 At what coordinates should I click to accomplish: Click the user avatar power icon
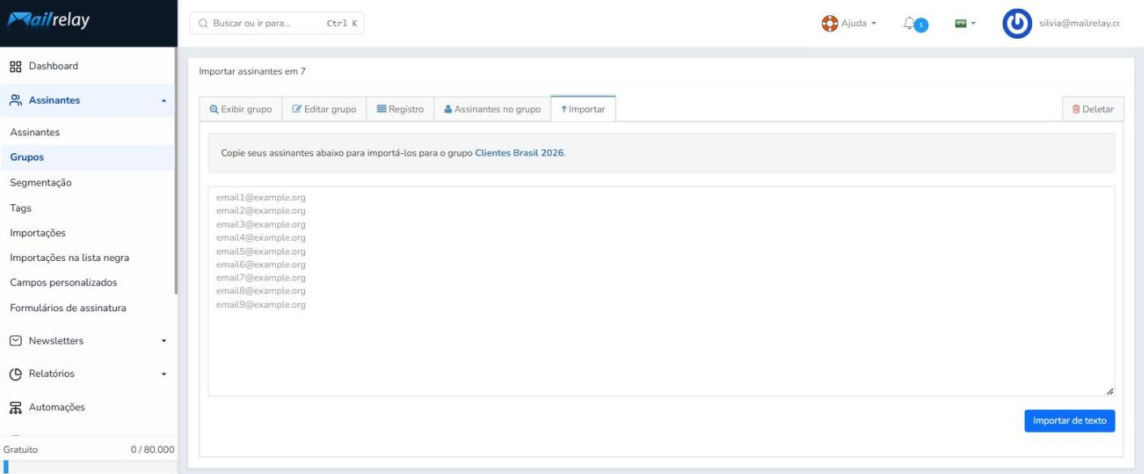pos(1017,23)
